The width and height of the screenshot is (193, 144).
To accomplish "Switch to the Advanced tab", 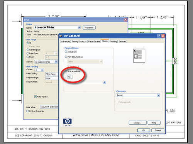I will (66, 42).
